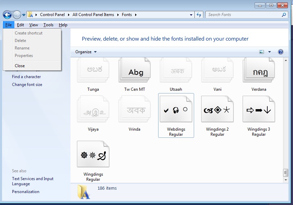Image resolution: width=293 pixels, height=205 pixels.
Task: Choose Create shortcut in the File menu
Action: [x=32, y=33]
